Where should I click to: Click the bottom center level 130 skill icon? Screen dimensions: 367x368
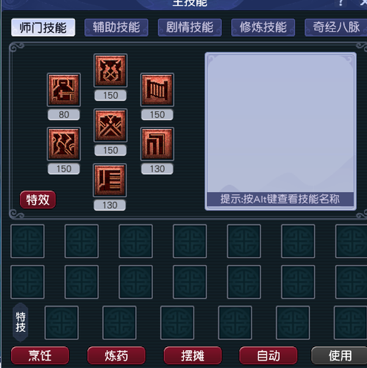(x=110, y=180)
